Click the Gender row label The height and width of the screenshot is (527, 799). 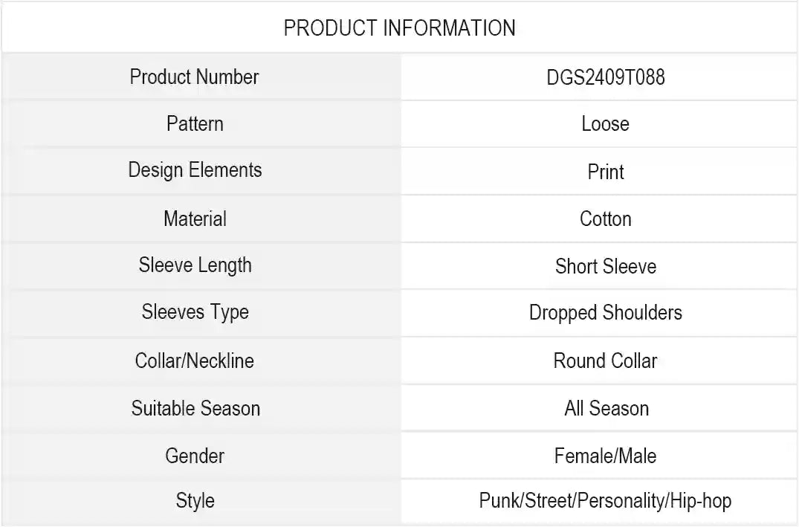[195, 456]
